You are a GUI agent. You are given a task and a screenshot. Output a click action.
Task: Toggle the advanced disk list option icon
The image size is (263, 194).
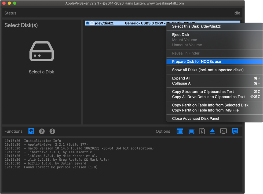pyautogui.click(x=180, y=131)
